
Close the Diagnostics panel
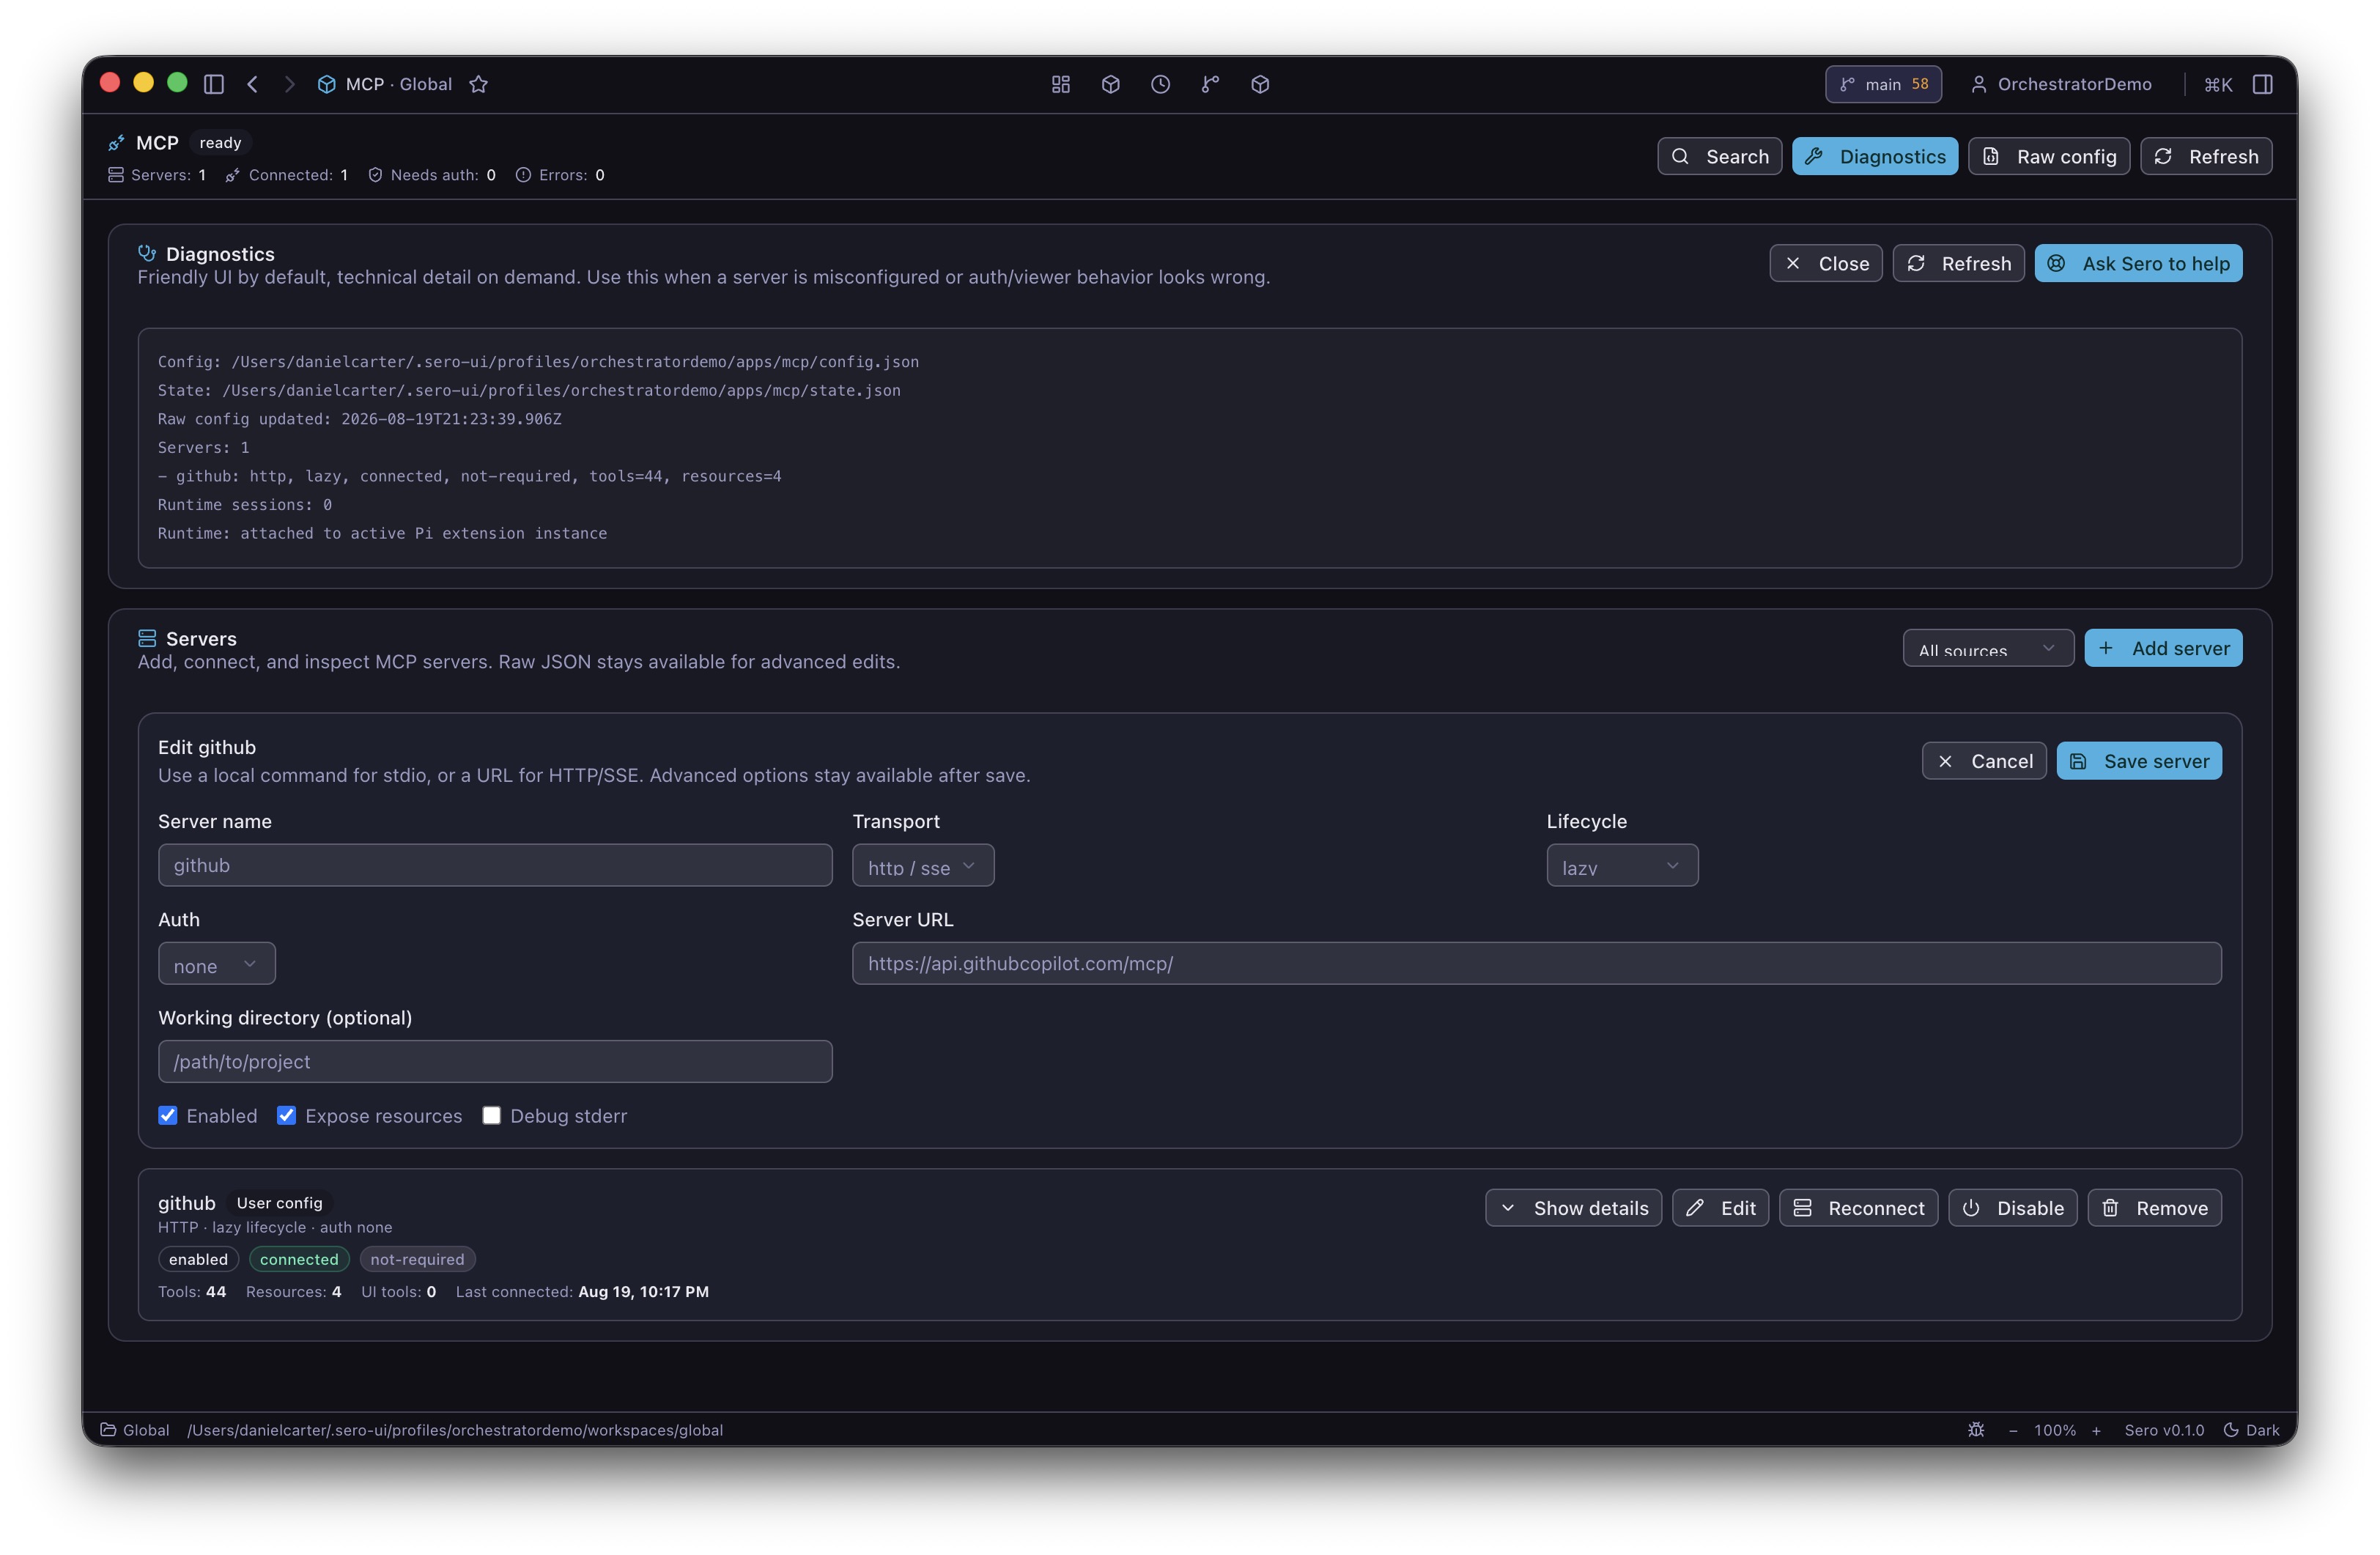[1826, 263]
